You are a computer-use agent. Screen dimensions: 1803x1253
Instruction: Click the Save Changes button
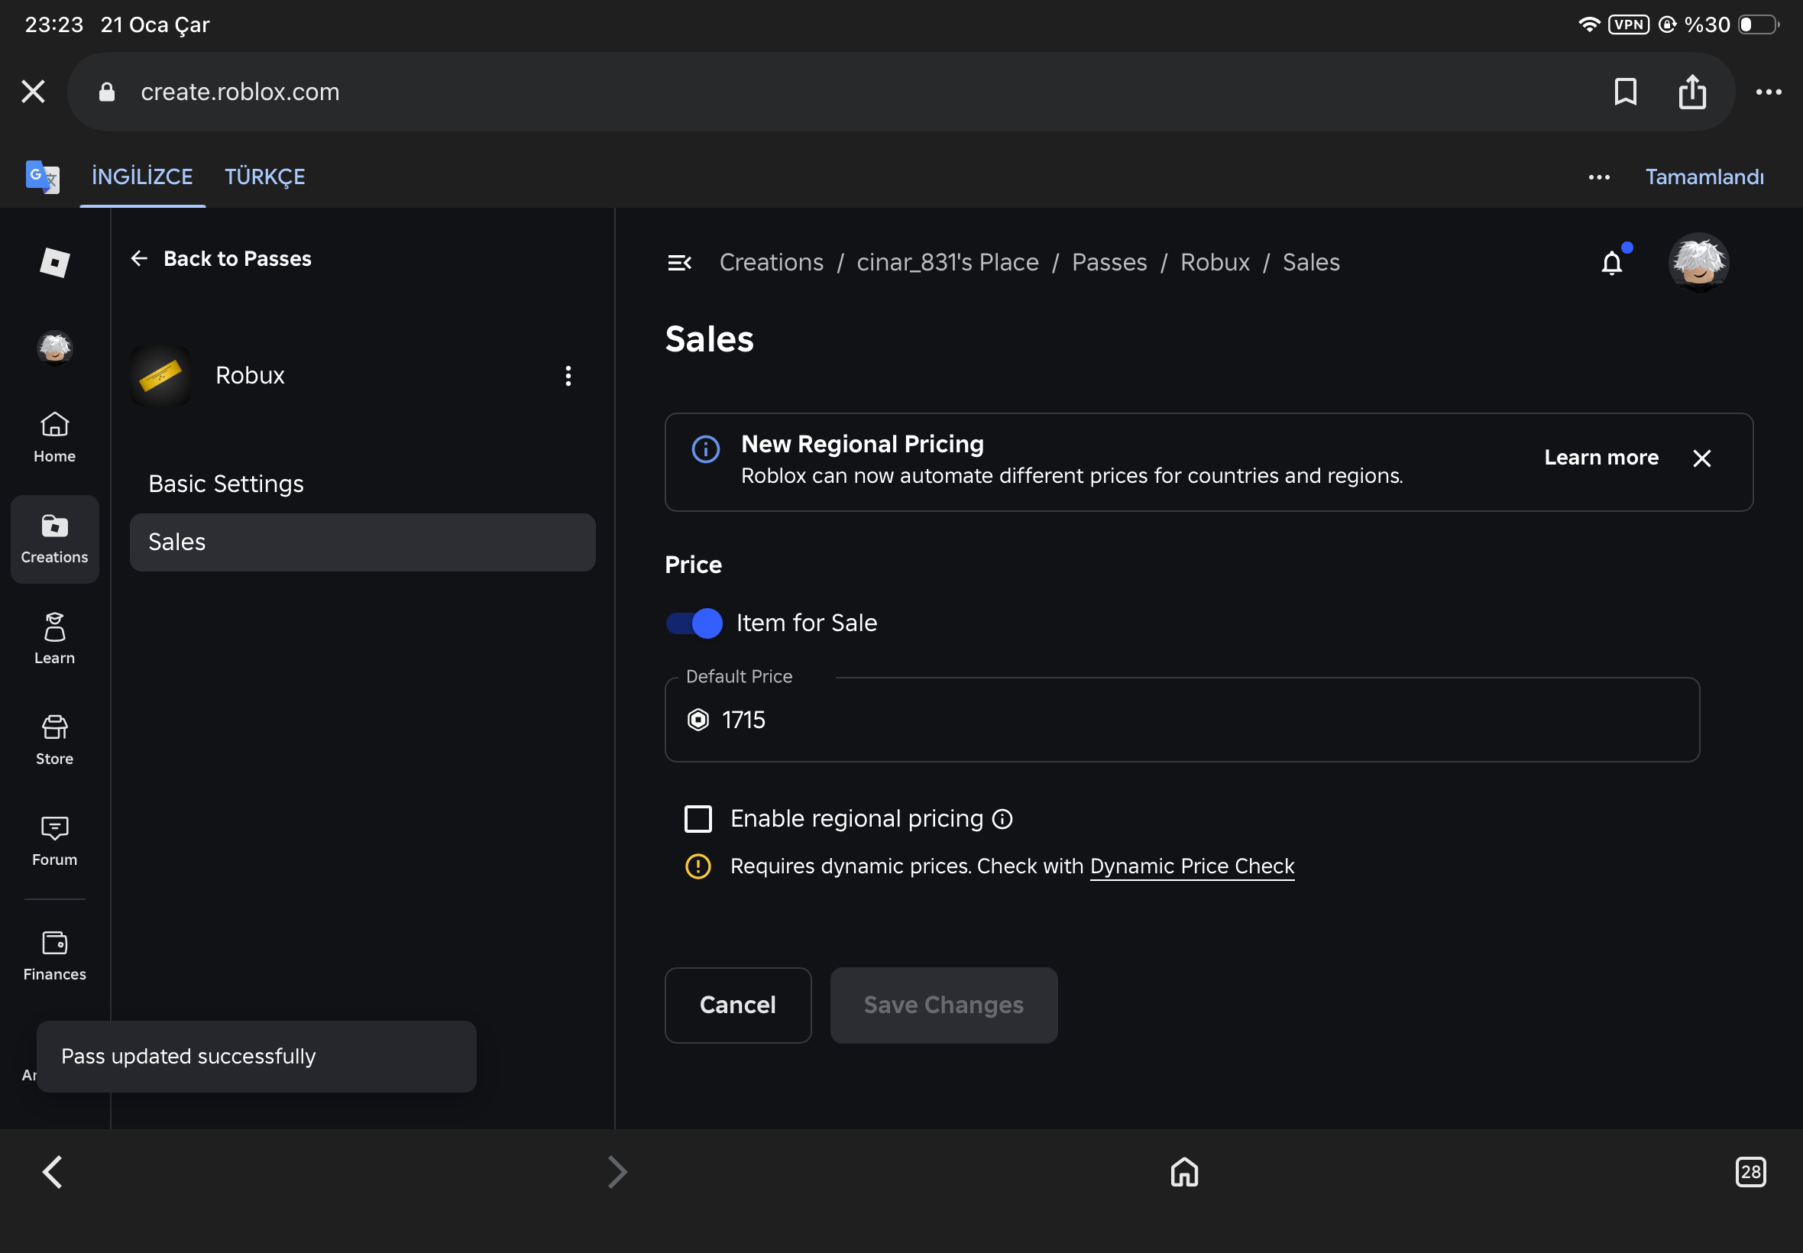[x=944, y=1005]
